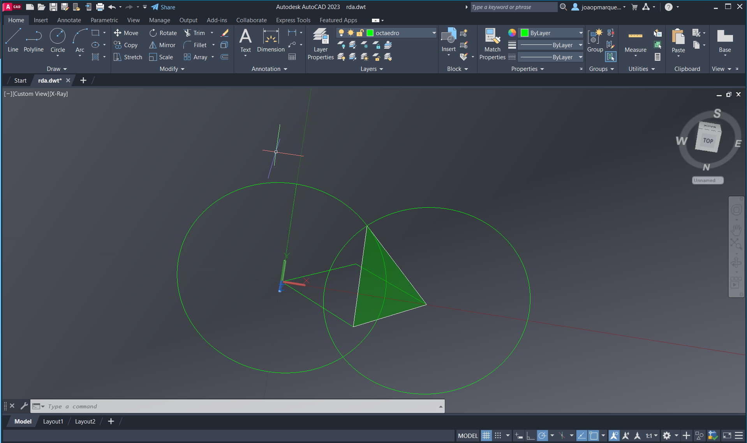Expand the Modify panel options

click(x=172, y=69)
